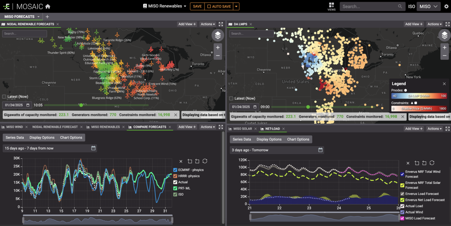Screen dimensions: 451x226
Task: Toggle Latest (Now) in DA LMPS panel
Action: pos(231,99)
